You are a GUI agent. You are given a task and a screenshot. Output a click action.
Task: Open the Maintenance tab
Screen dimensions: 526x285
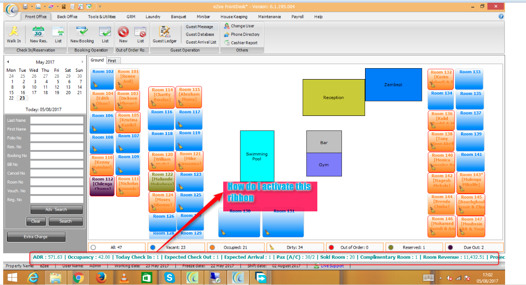click(270, 16)
